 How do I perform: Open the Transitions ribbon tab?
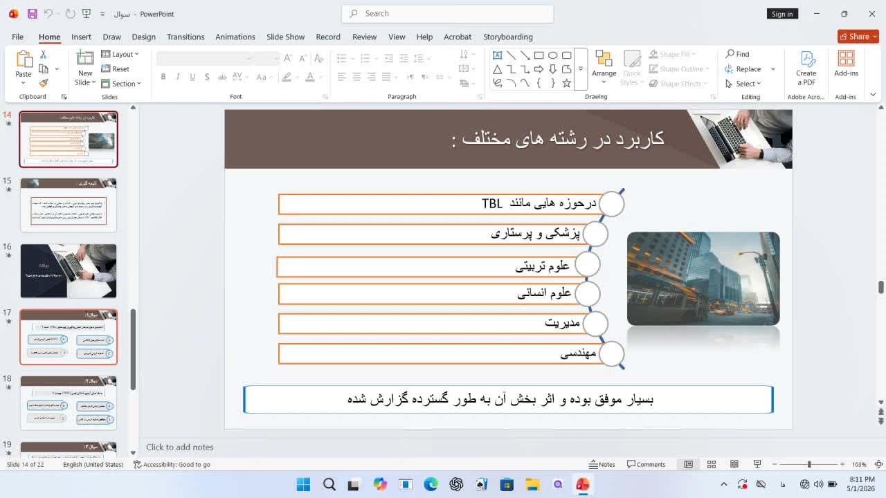coord(186,37)
